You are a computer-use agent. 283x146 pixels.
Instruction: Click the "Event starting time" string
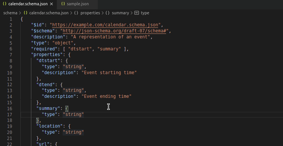(109, 73)
